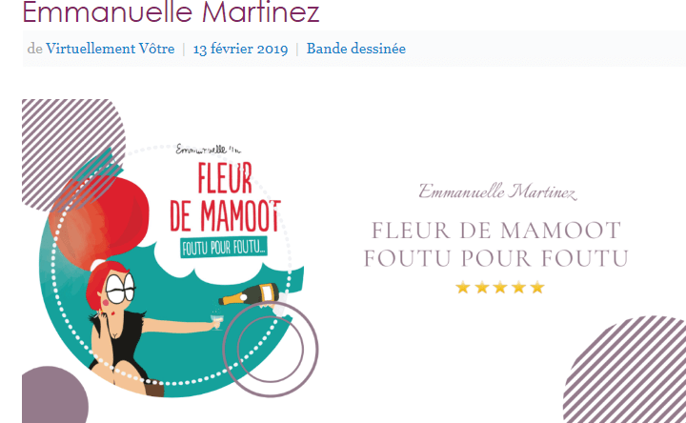This screenshot has width=686, height=423.
Task: Click the red FLEUR DE MAMOOT cover title
Action: pyautogui.click(x=225, y=197)
